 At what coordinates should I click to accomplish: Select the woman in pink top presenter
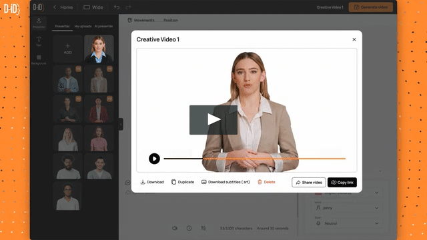(99, 138)
